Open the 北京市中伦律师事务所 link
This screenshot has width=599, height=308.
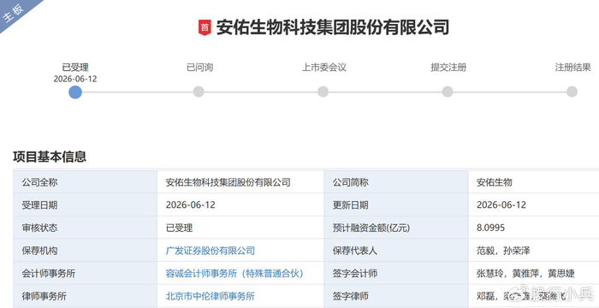pyautogui.click(x=211, y=296)
